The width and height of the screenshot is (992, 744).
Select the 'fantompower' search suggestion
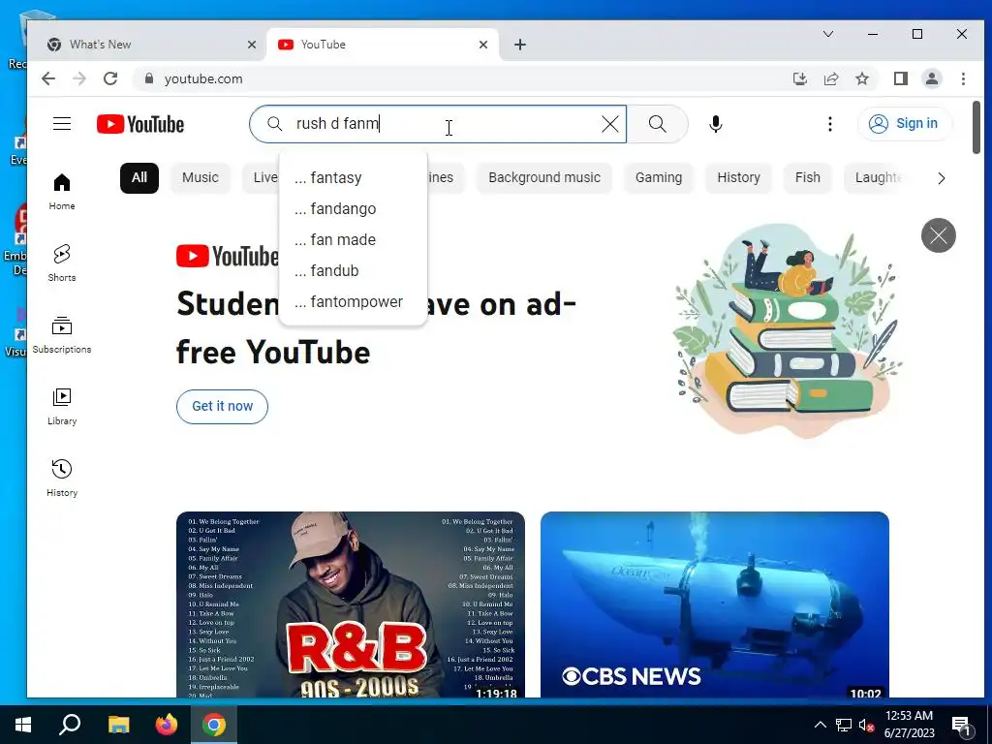(353, 302)
